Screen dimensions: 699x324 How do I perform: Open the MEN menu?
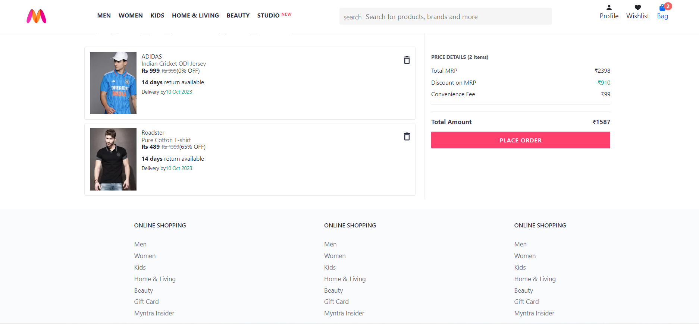tap(104, 15)
